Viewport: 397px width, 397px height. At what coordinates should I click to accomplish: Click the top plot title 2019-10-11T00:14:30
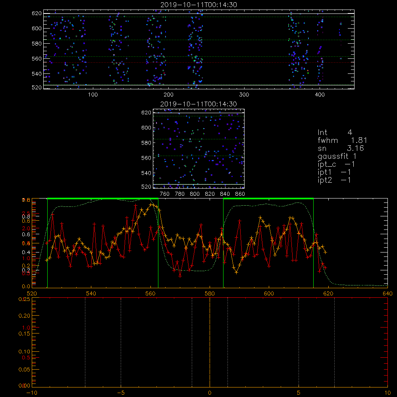(x=199, y=5)
